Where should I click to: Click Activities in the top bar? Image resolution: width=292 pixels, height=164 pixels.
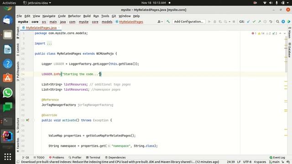pyautogui.click(x=9, y=3)
